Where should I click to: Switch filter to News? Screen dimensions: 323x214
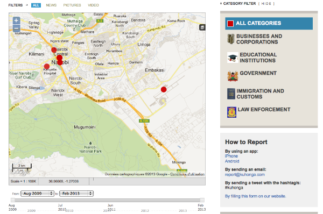coord(51,5)
